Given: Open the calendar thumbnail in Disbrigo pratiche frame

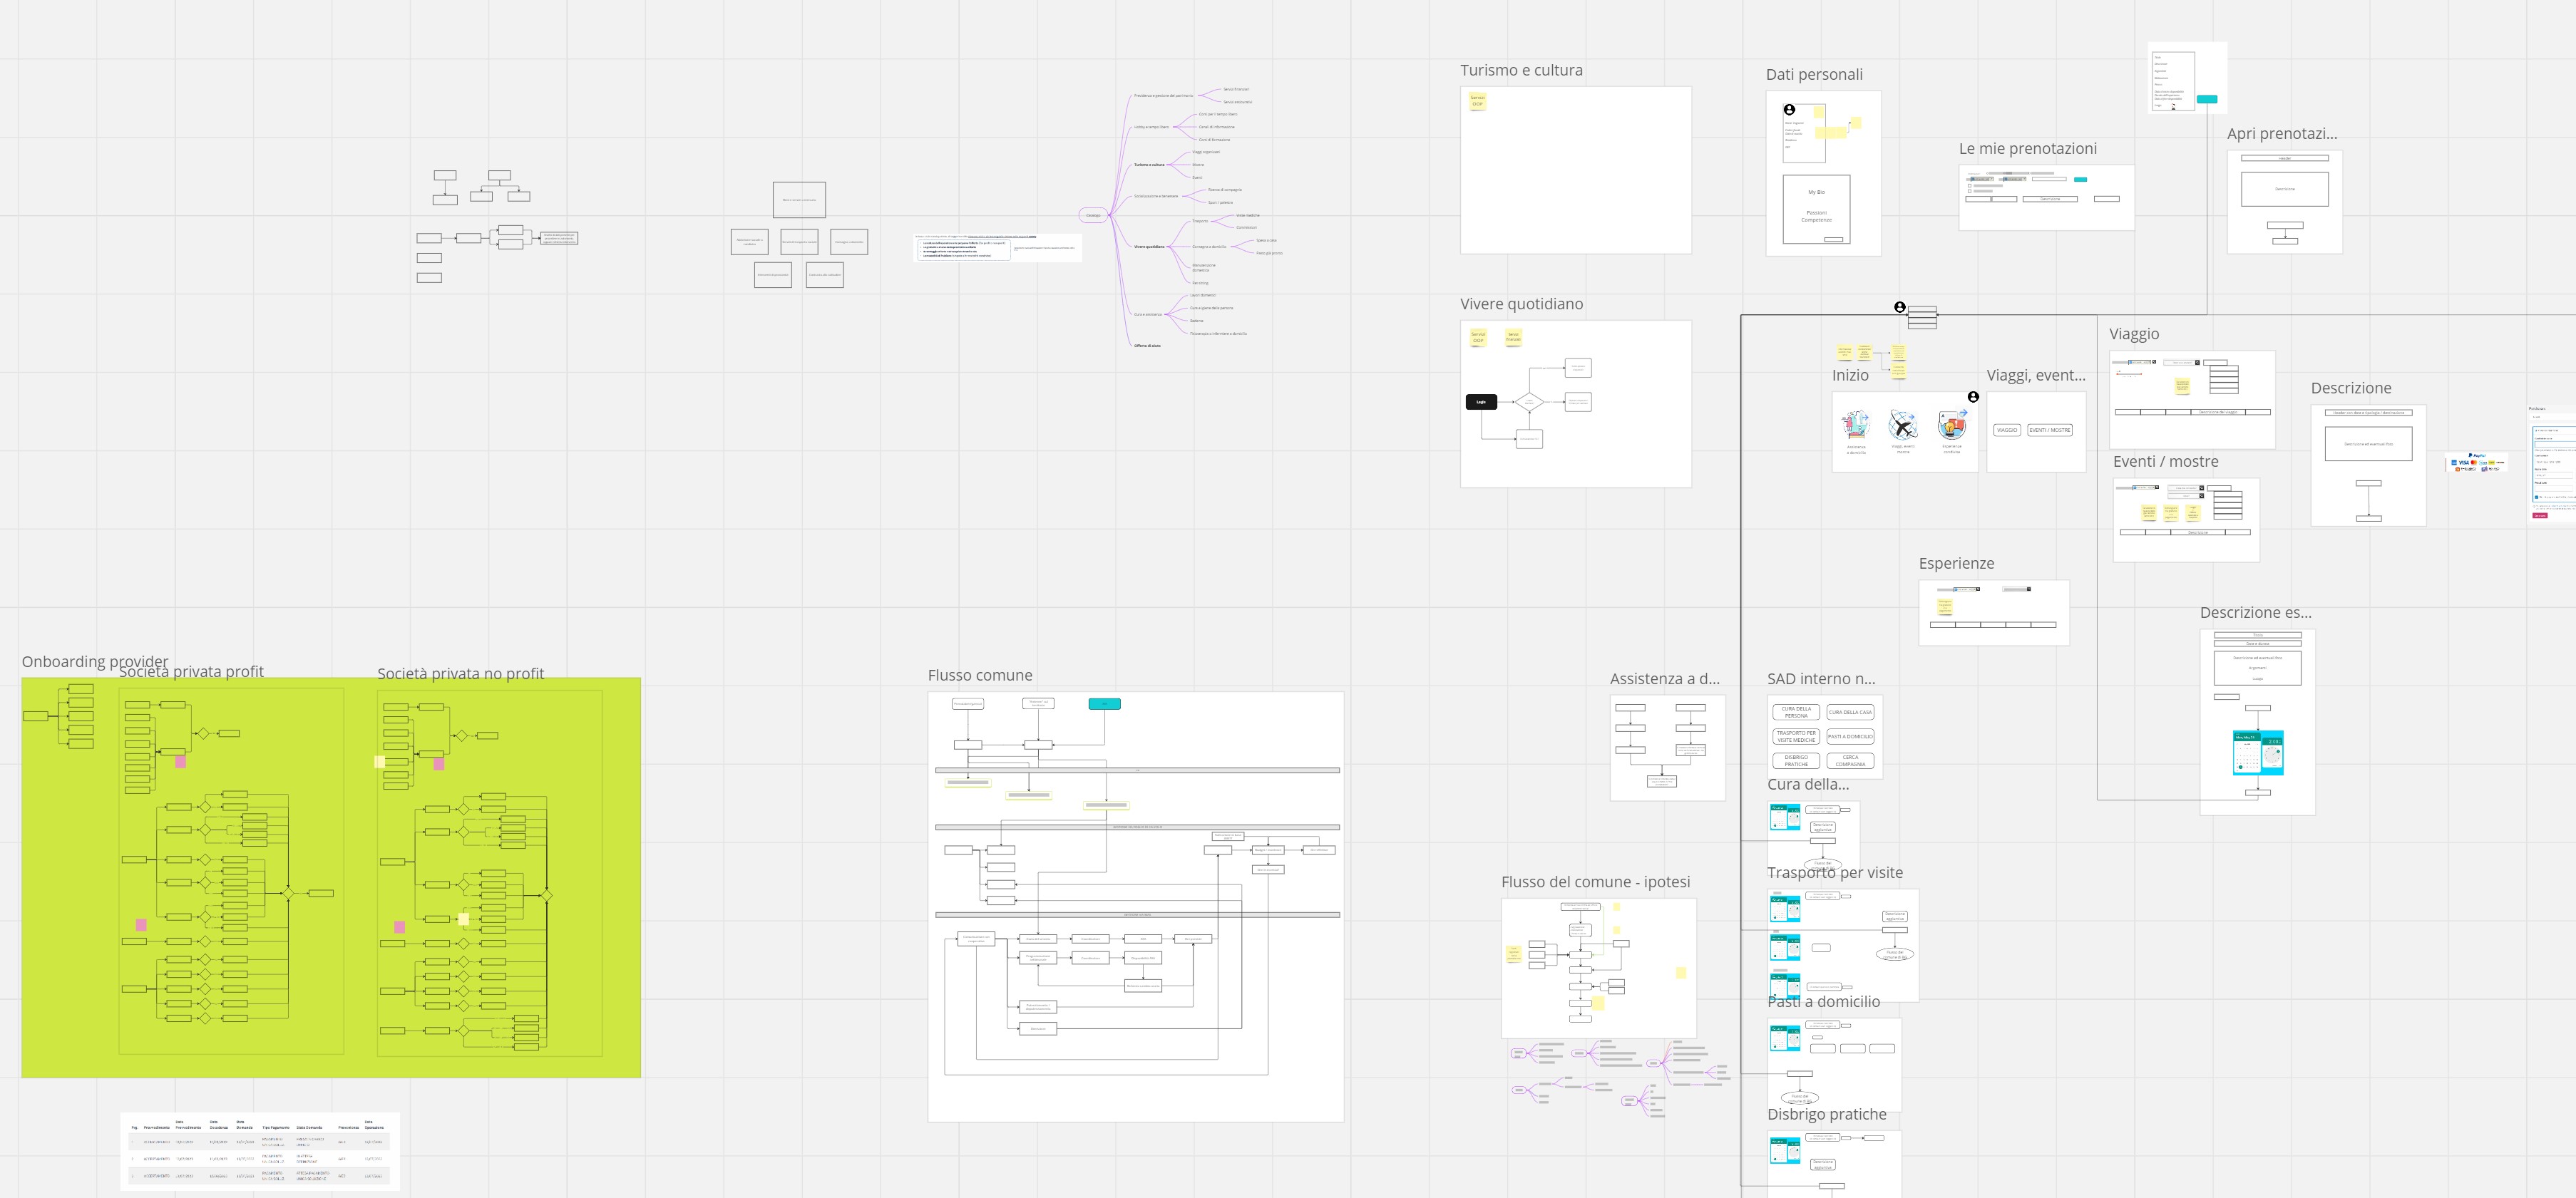Looking at the screenshot, I should coord(1785,1150).
